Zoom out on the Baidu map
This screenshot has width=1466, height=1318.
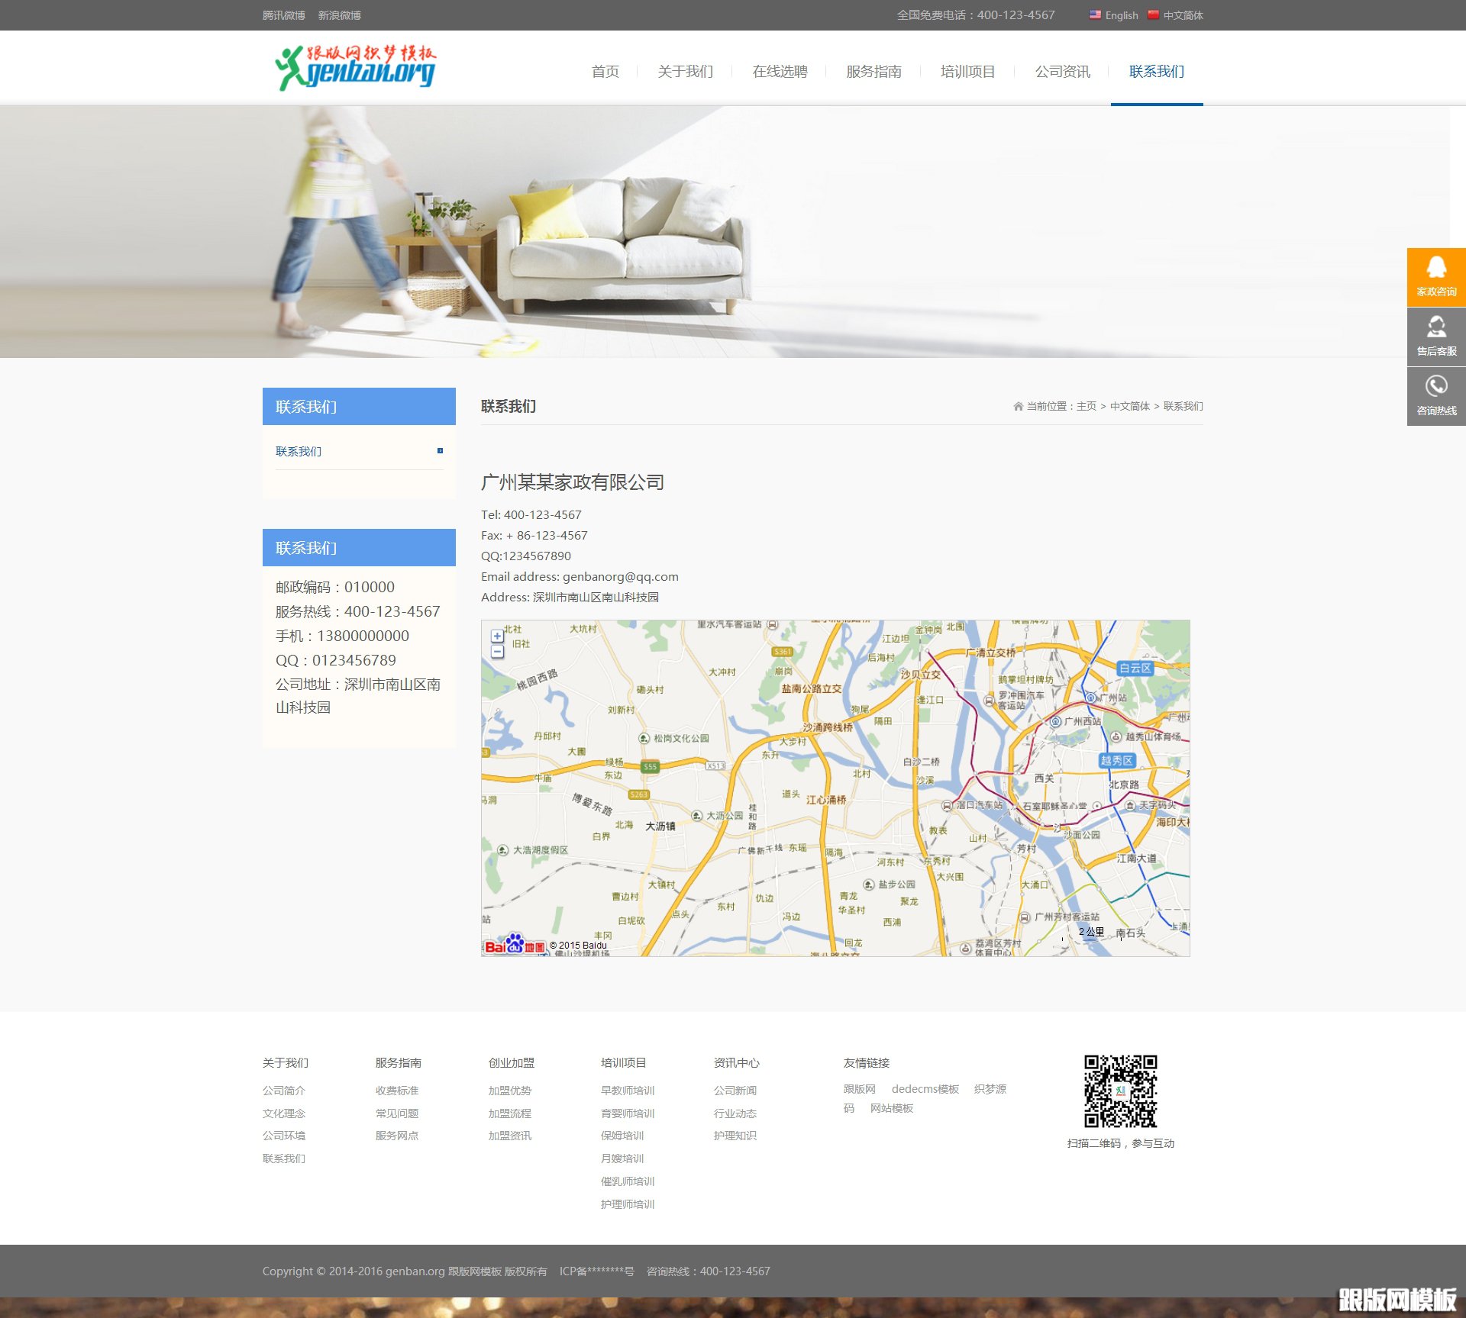pos(497,652)
